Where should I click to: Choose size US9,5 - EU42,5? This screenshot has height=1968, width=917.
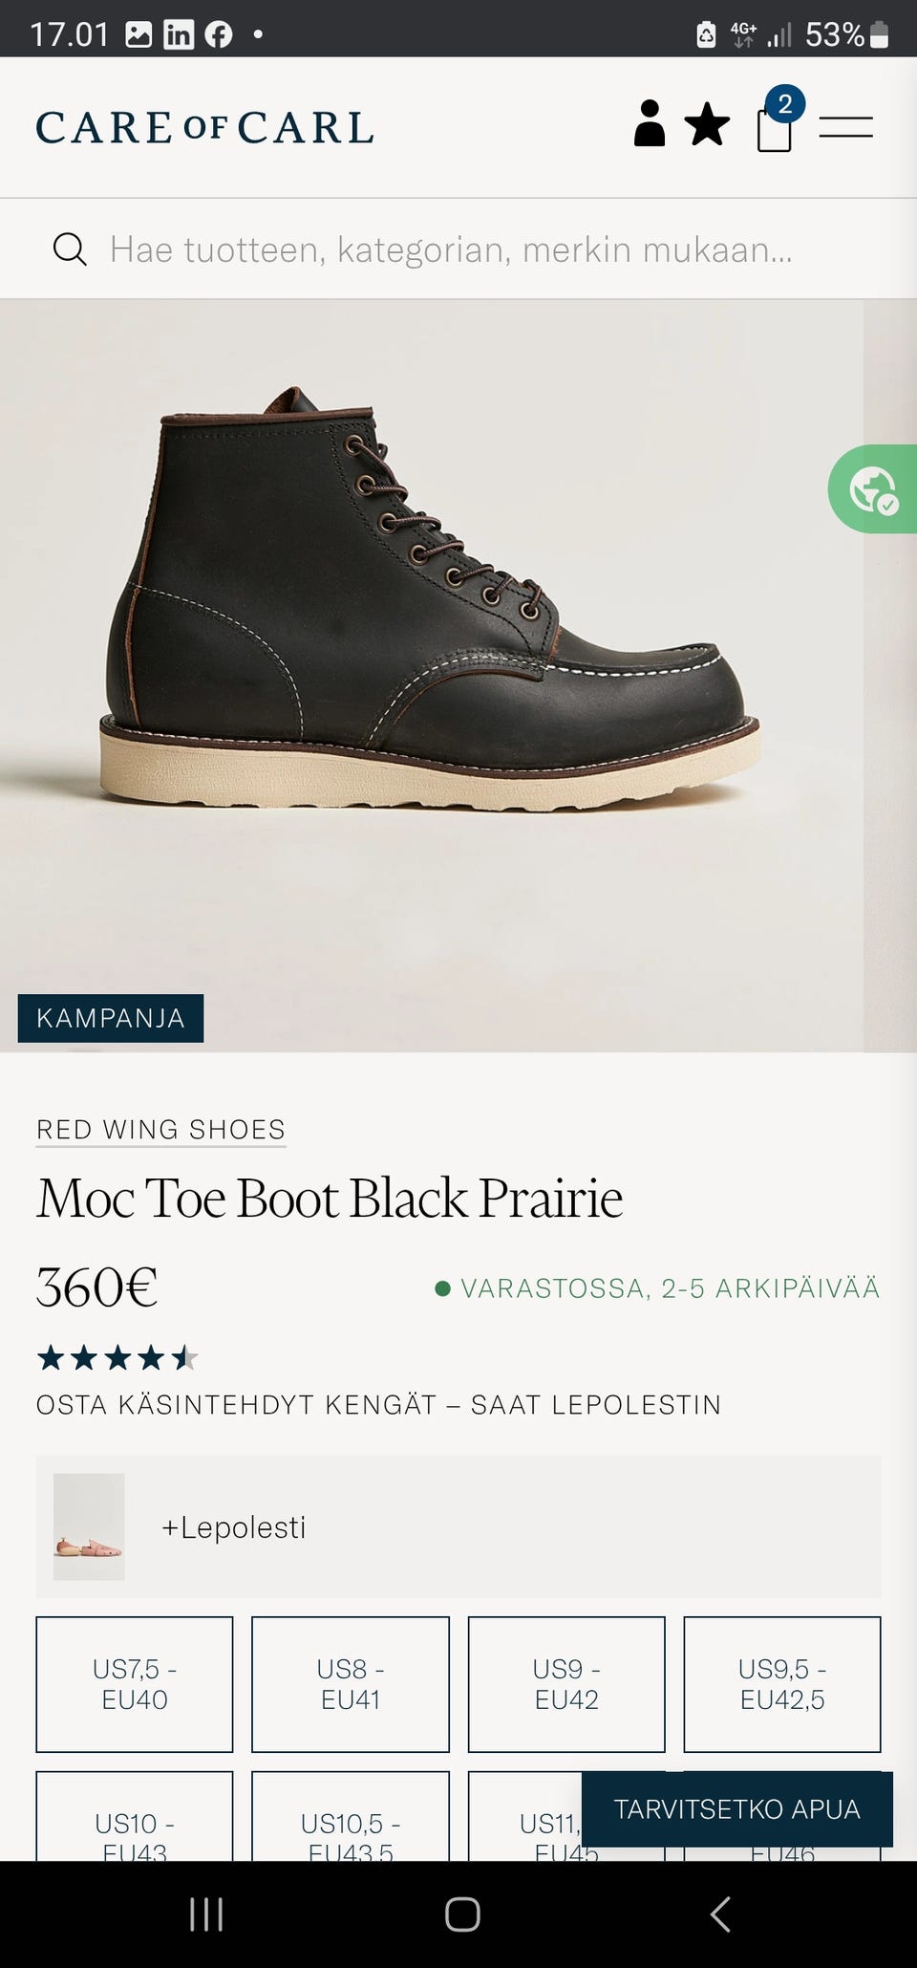[x=782, y=1684]
